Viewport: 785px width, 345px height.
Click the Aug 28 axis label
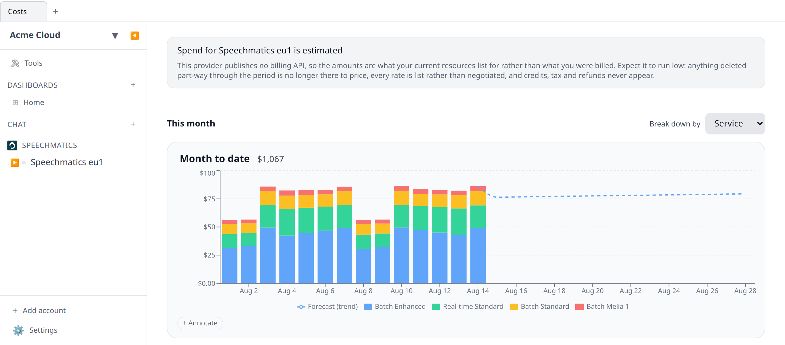[x=745, y=291]
